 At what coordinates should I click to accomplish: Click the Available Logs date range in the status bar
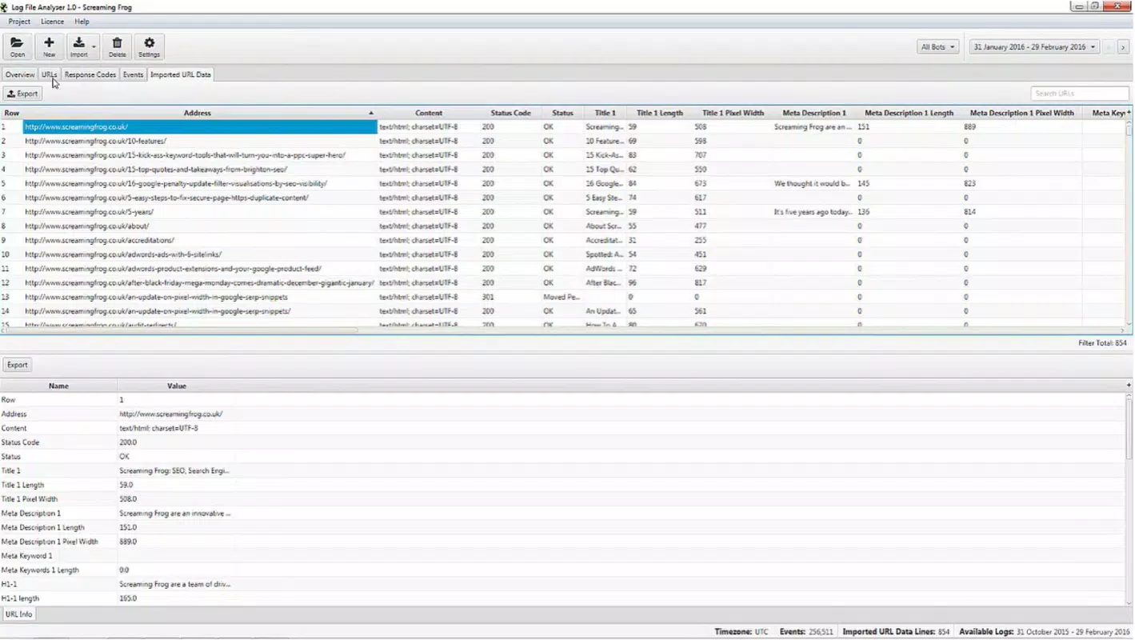pyautogui.click(x=1045, y=632)
